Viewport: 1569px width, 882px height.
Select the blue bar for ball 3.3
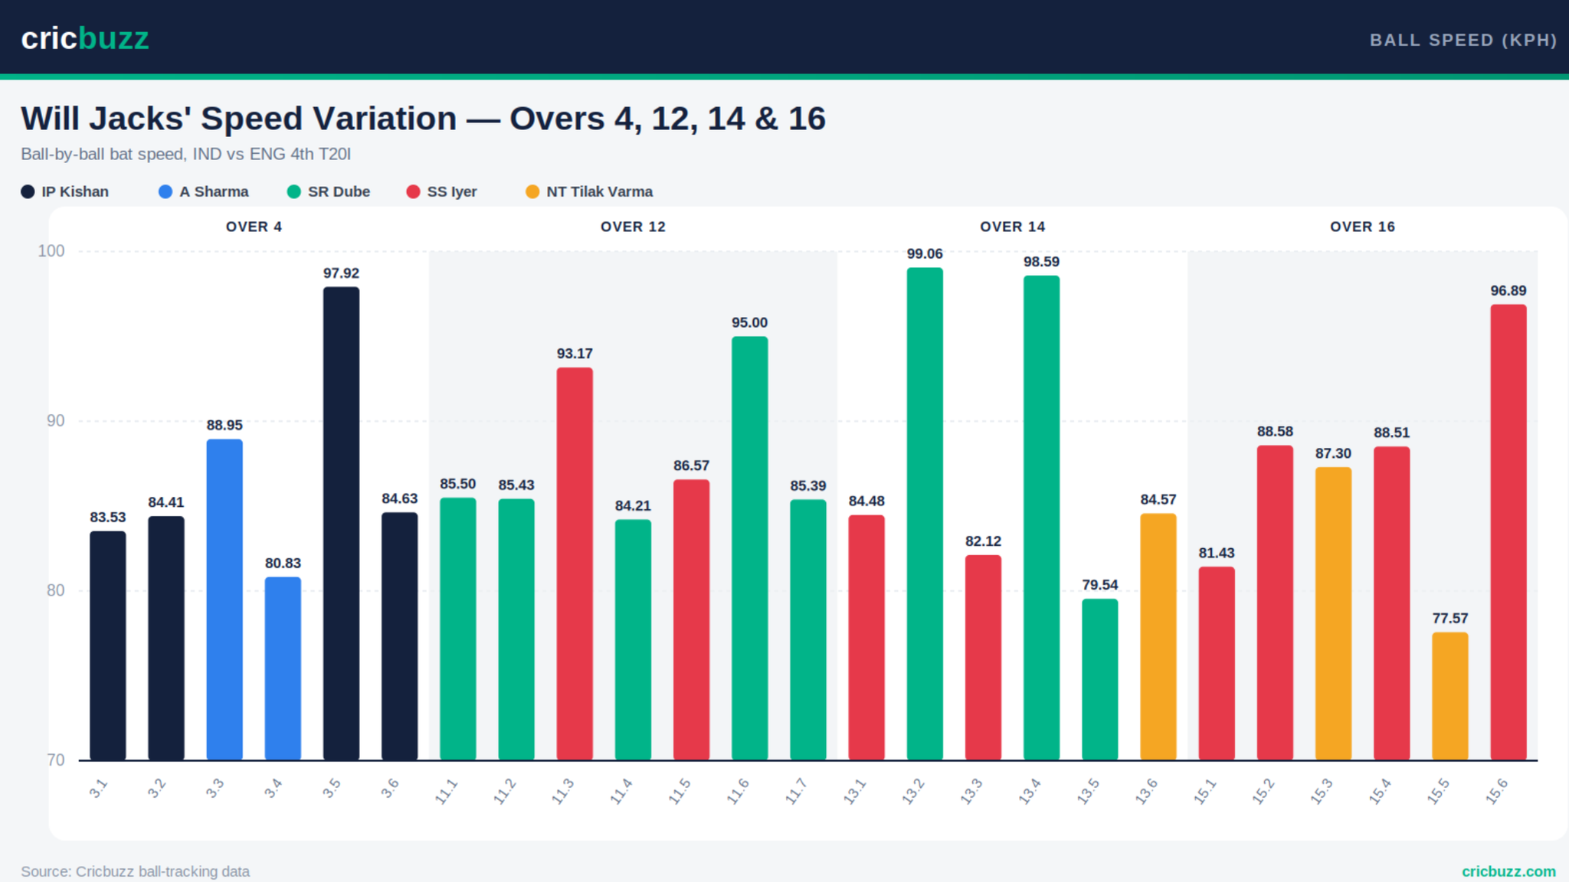point(224,599)
